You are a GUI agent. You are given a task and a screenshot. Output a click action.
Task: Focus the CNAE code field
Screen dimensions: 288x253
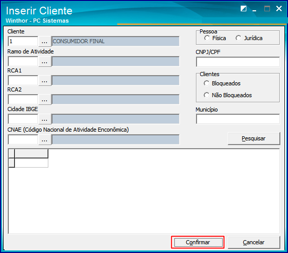click(x=23, y=139)
